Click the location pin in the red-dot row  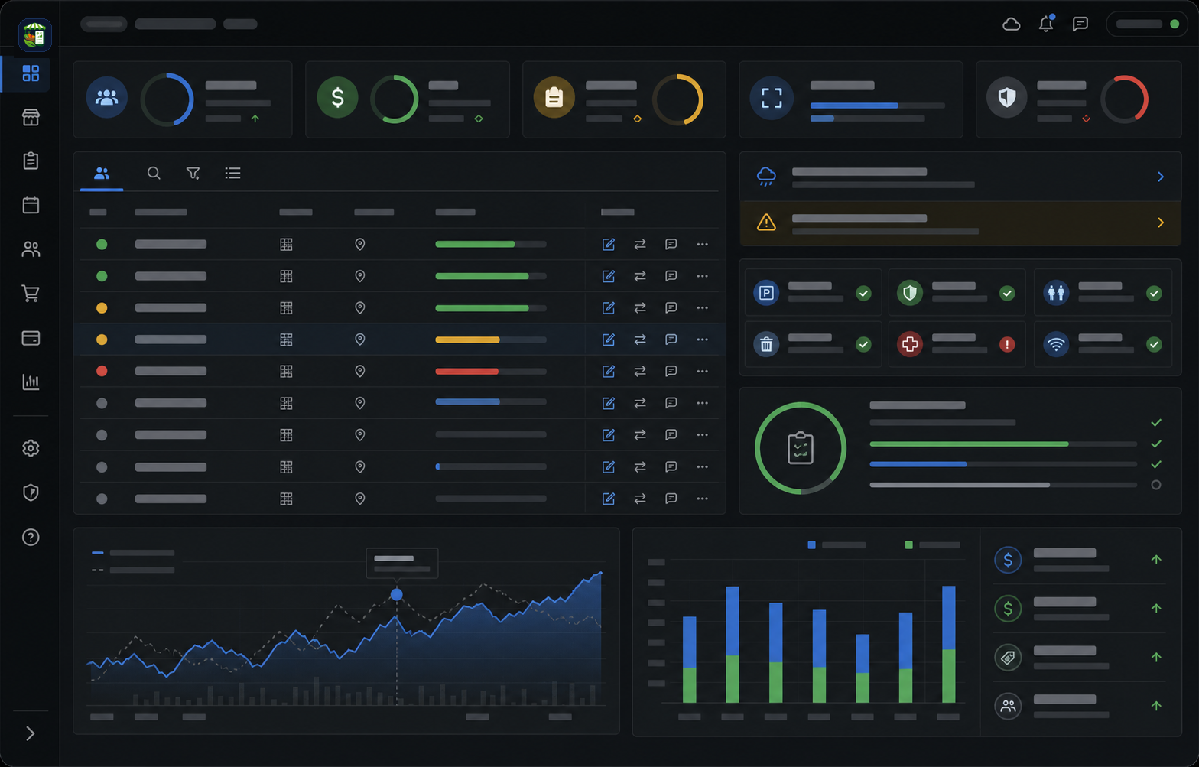(360, 372)
